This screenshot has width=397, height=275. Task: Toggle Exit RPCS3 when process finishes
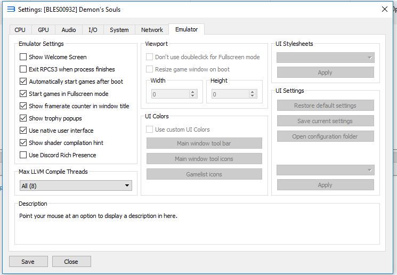(23, 69)
